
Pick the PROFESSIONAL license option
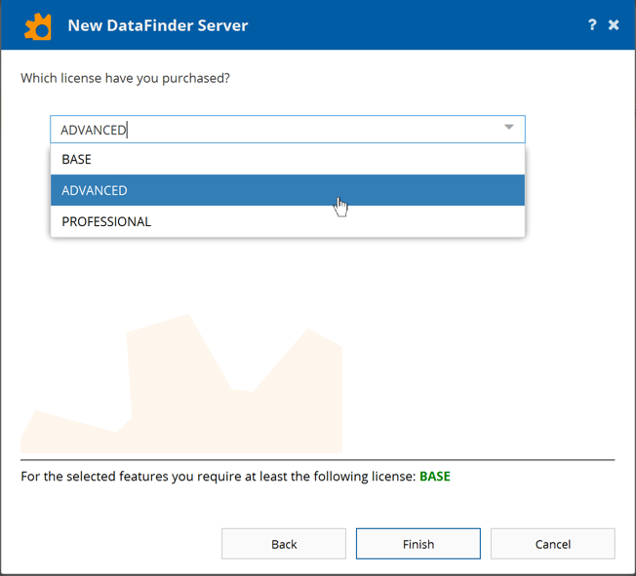106,222
